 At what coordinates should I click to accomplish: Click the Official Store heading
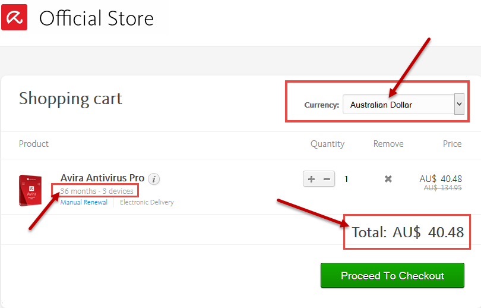pos(96,18)
